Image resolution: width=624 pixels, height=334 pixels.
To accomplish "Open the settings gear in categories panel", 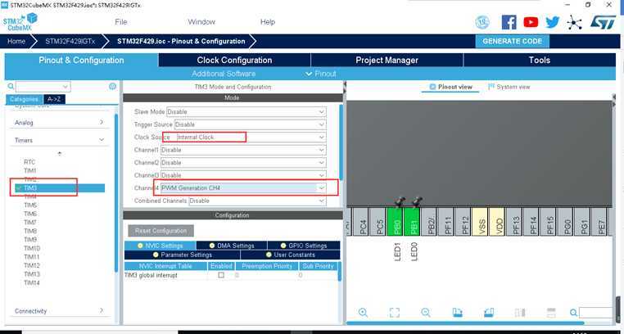I will point(113,86).
